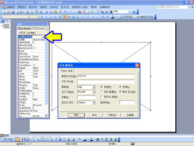Select the (사용자 정의) custom property row
The image size is (194, 146).
point(31,37)
